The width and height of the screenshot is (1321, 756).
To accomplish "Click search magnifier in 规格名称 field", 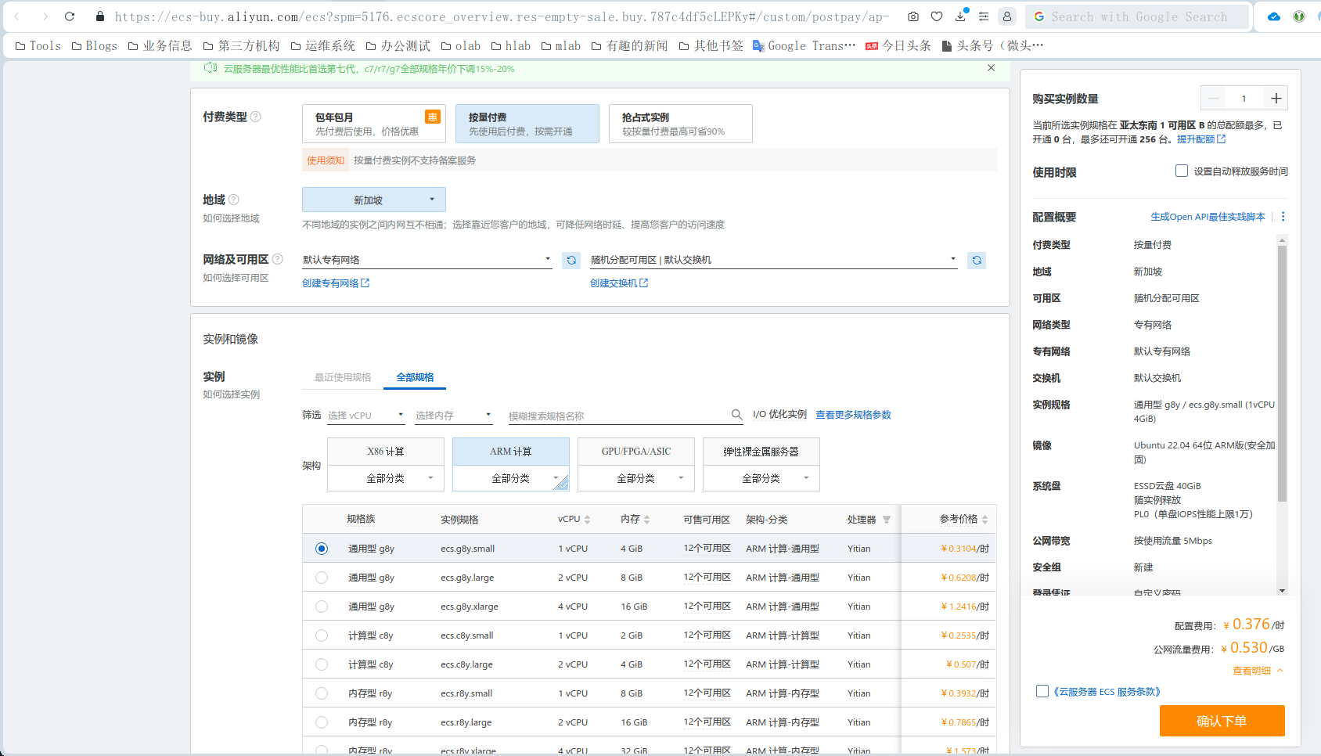I will (x=736, y=415).
